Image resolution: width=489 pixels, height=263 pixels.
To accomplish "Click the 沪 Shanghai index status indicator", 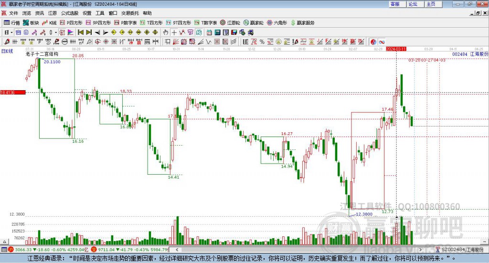I will [x=11, y=249].
